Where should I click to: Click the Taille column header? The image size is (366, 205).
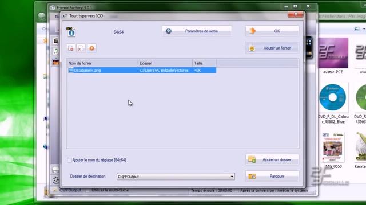[x=204, y=63]
